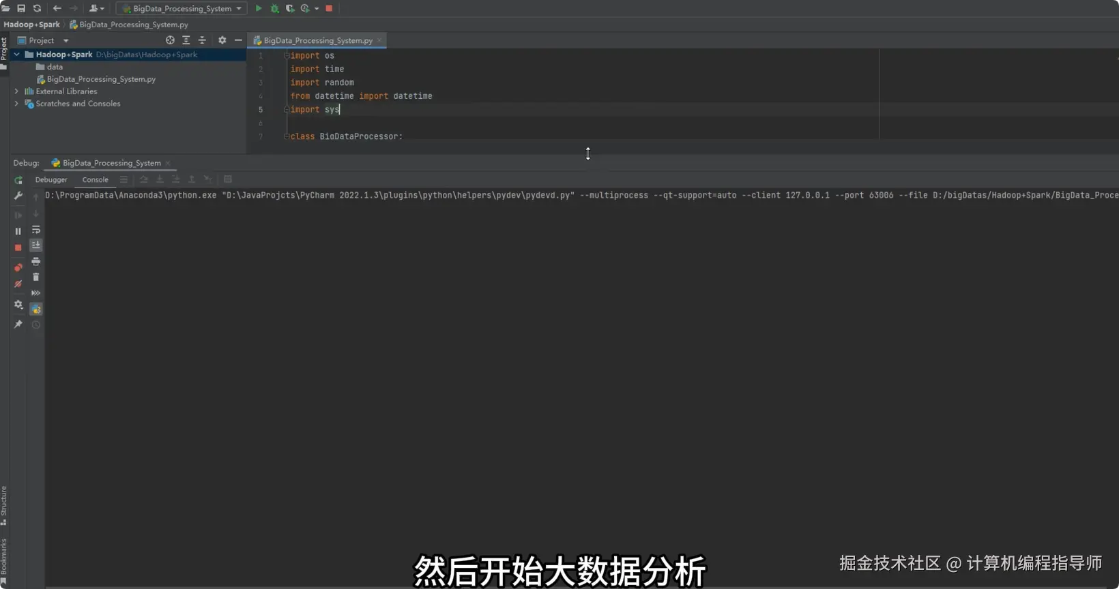Navigate forward with the right arrow icon
The height and width of the screenshot is (589, 1119).
pyautogui.click(x=74, y=8)
